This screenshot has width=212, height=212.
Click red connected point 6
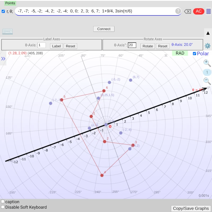104,91
